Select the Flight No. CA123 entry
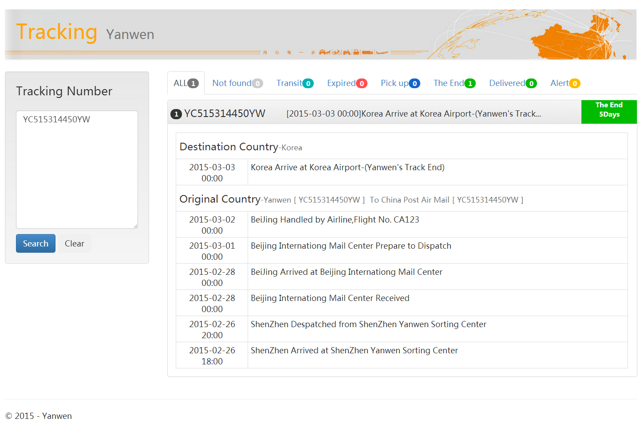Viewport: 644px width, 426px height. tap(335, 219)
